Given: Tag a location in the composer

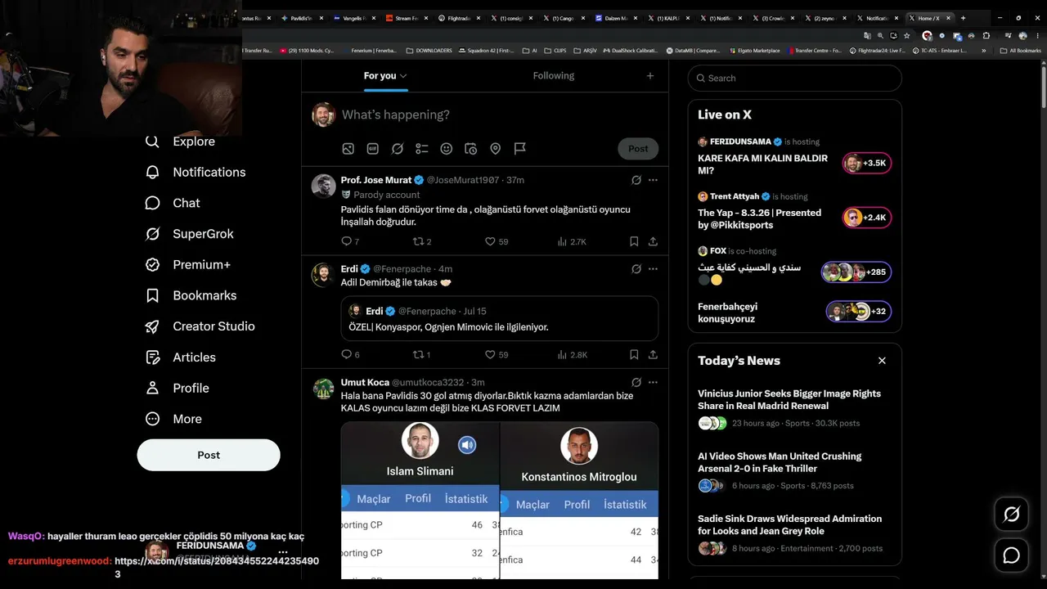Looking at the screenshot, I should (x=496, y=149).
